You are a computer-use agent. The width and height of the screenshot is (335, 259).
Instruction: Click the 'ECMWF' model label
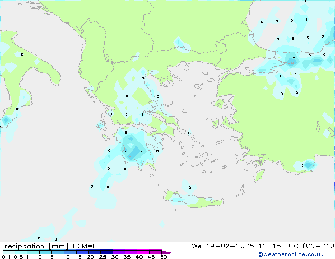[x=85, y=246]
